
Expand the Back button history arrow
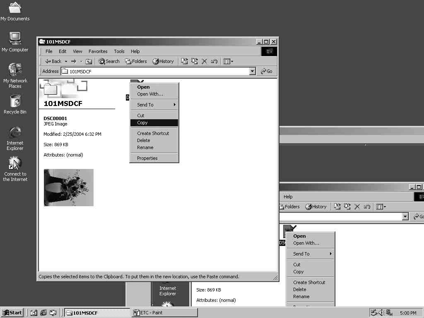pyautogui.click(x=66, y=61)
